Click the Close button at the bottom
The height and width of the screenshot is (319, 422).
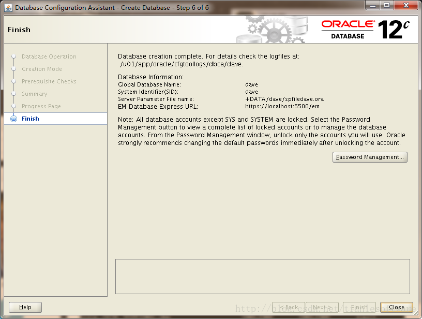click(397, 307)
